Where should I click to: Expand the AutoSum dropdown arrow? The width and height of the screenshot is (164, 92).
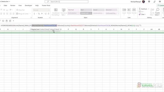tap(149, 9)
